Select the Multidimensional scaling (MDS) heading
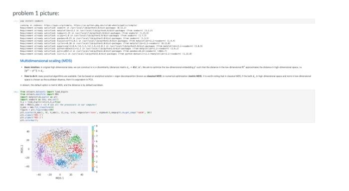 point(46,61)
